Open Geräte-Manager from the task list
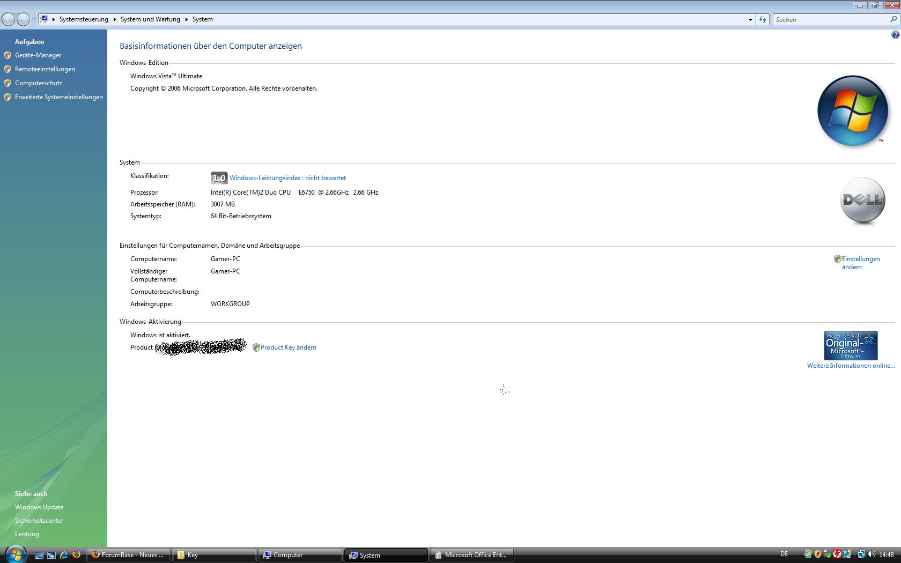 [x=38, y=55]
